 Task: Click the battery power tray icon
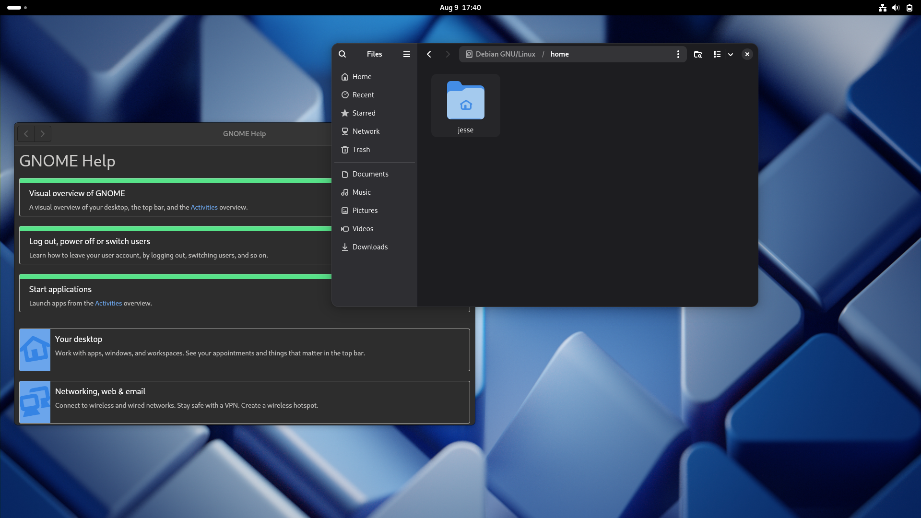(x=909, y=8)
